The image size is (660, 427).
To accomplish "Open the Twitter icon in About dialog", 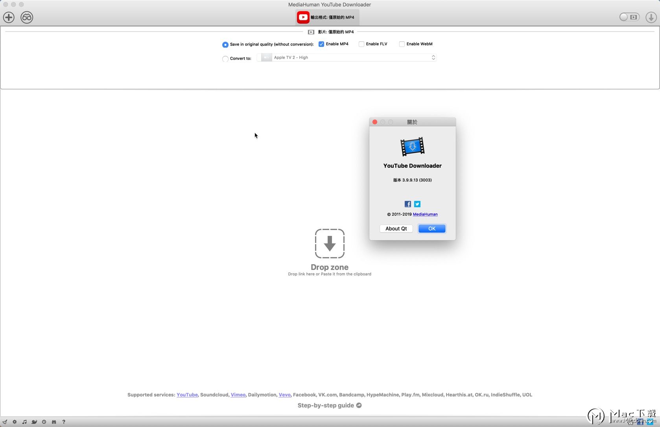I will (x=417, y=204).
